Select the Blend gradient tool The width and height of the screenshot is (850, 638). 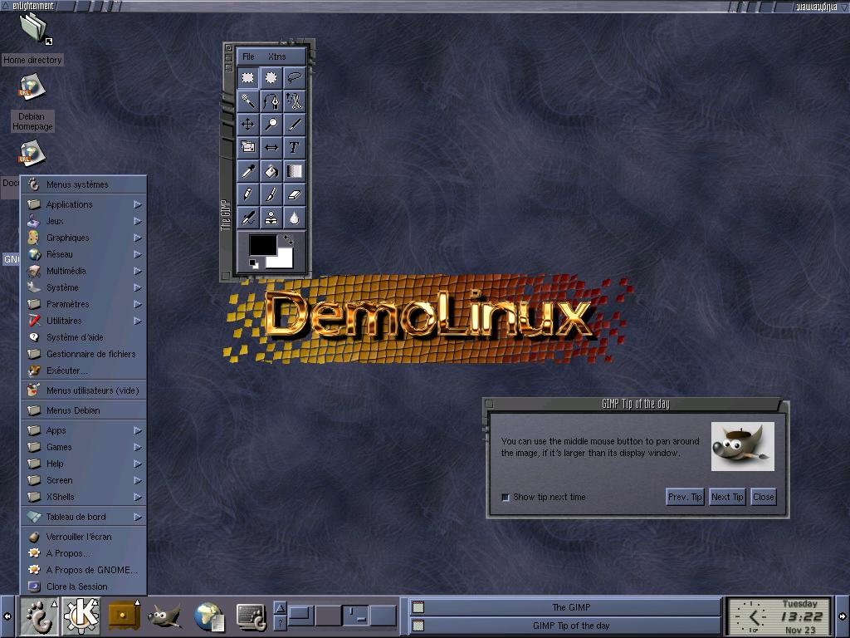295,171
